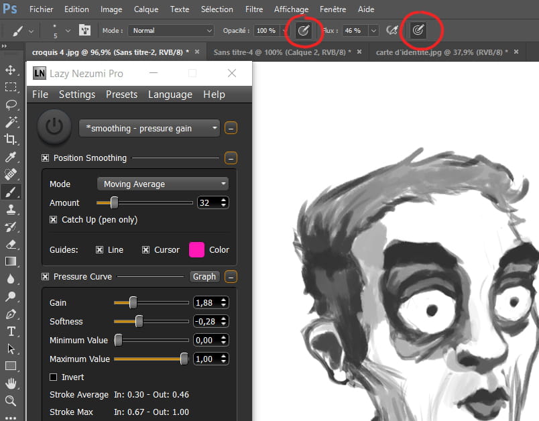Toggle Catch Up (pen only) checkbox
The width and height of the screenshot is (539, 421).
pos(53,220)
